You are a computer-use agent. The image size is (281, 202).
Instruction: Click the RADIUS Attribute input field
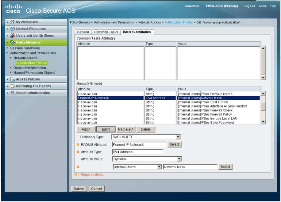pos(139,144)
